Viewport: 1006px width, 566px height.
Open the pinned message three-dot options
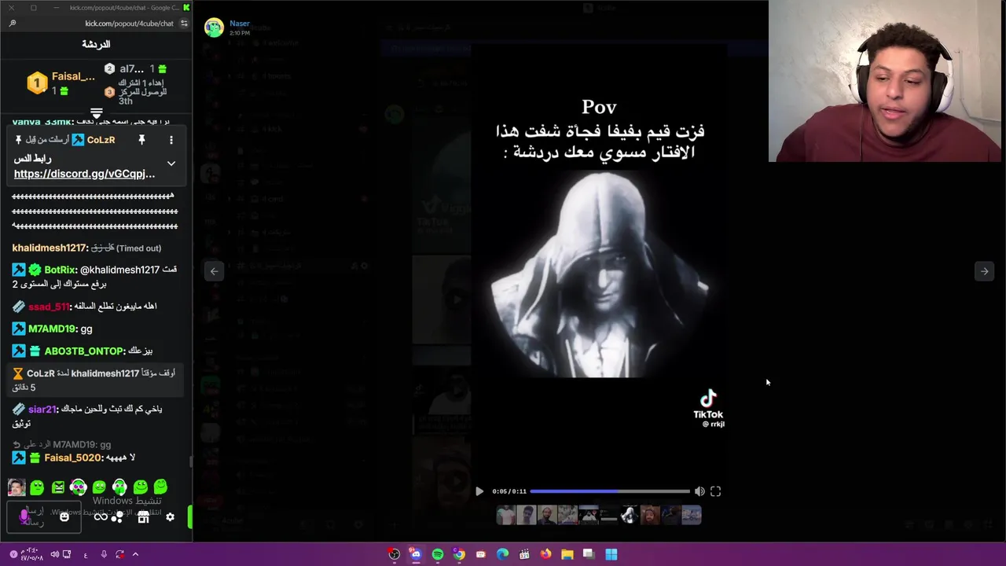171,140
